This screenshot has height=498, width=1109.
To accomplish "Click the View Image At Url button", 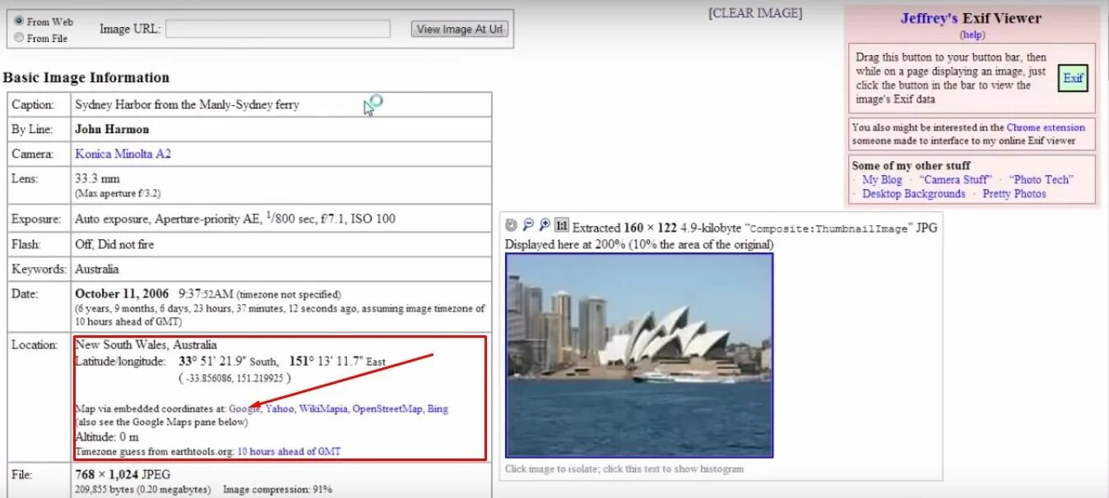I will point(460,29).
